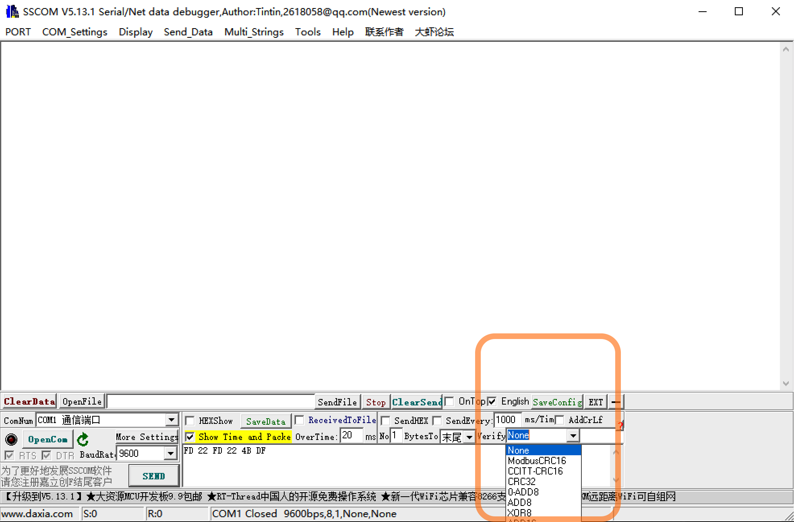Open the 大虾论坛 menu
Screen dimensions: 794x522
[x=434, y=32]
